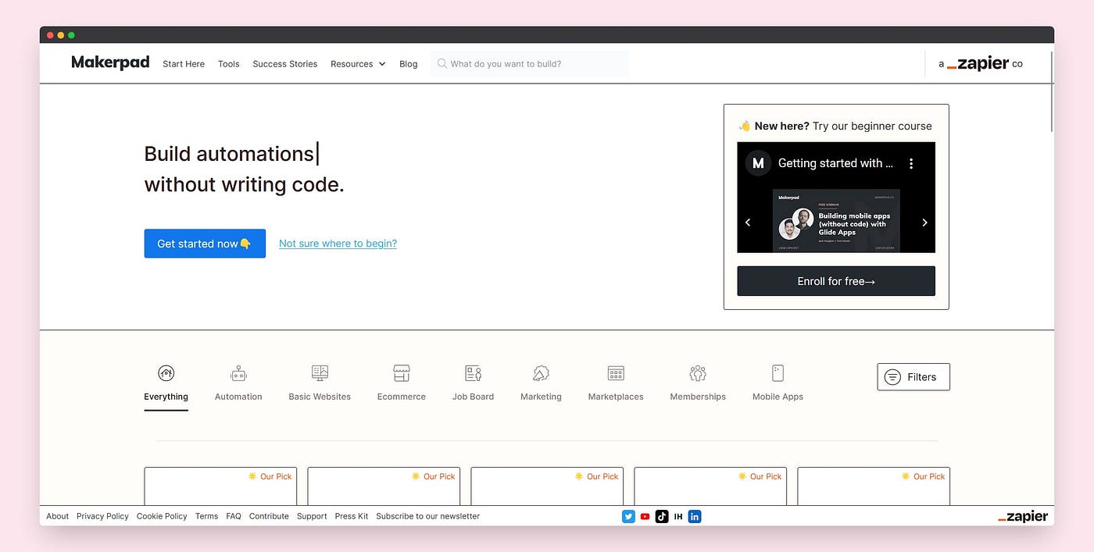Screen dimensions: 1094x552
Task: Select the Automation category icon
Action: [x=238, y=373]
